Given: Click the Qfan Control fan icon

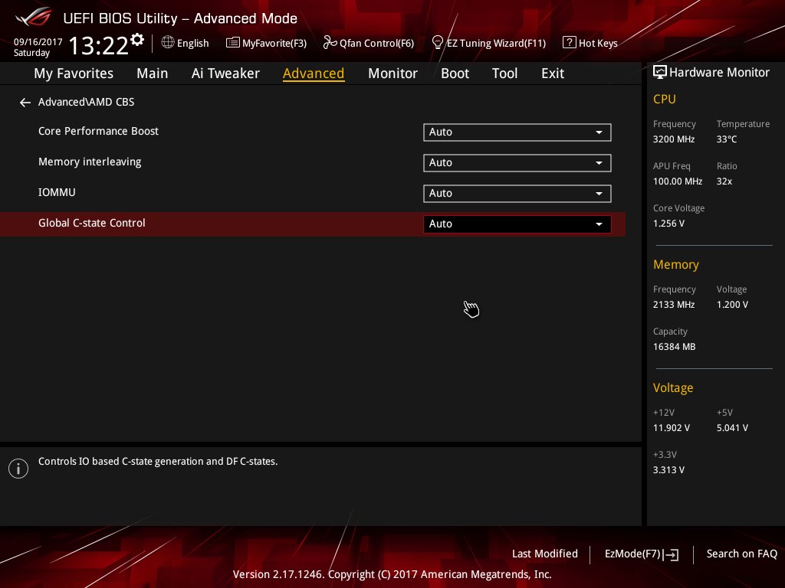Looking at the screenshot, I should tap(330, 43).
